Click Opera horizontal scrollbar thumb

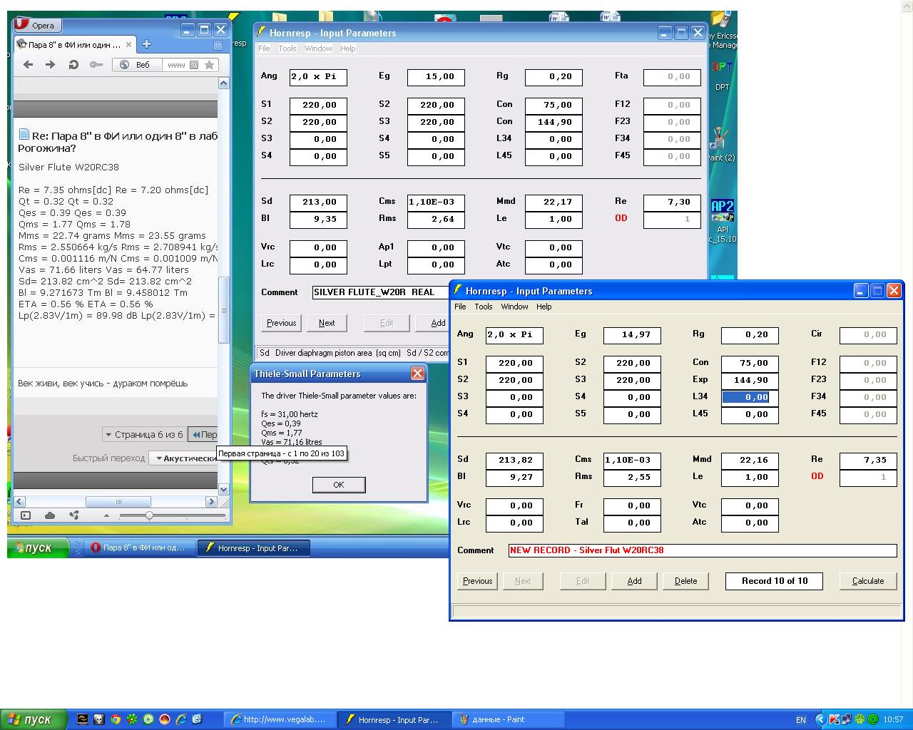pos(118,502)
